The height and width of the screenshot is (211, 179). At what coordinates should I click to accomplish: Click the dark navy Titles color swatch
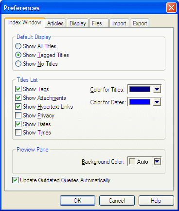pos(140,89)
